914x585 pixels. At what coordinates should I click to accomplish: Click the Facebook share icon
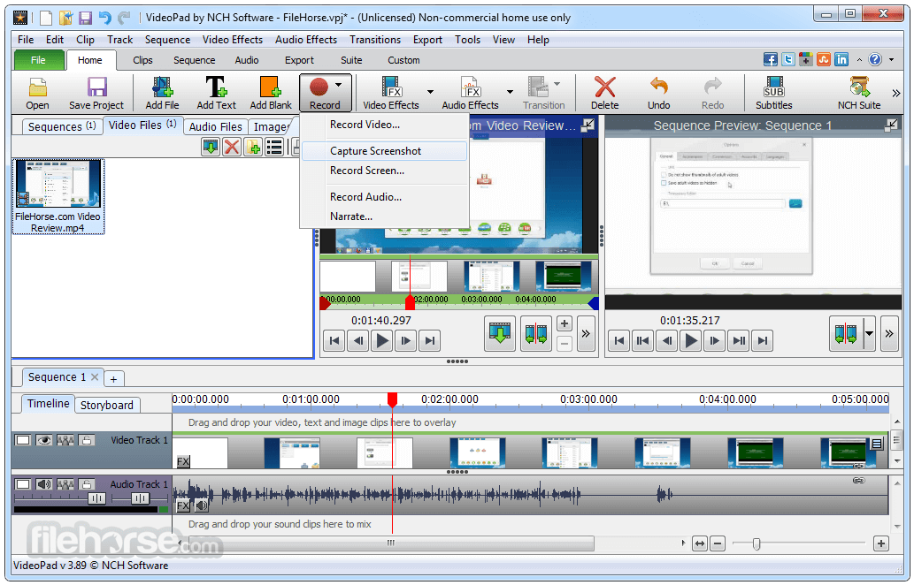pyautogui.click(x=770, y=59)
